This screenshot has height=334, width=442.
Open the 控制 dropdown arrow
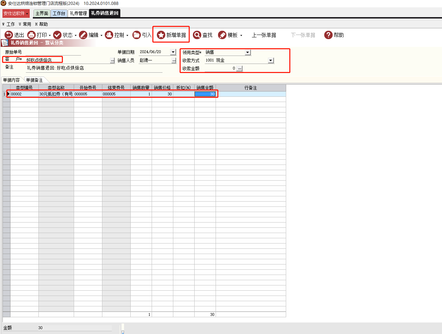pyautogui.click(x=127, y=35)
